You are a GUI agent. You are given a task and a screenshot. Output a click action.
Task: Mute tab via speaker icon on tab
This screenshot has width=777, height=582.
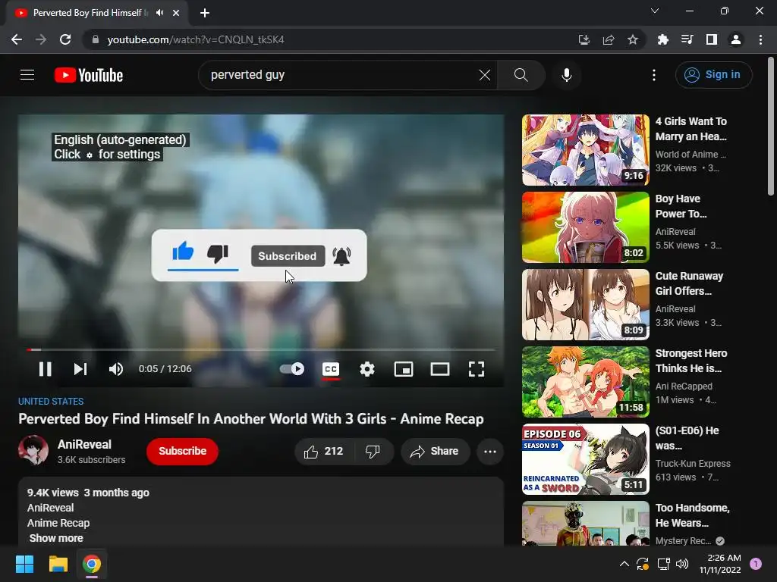[159, 13]
